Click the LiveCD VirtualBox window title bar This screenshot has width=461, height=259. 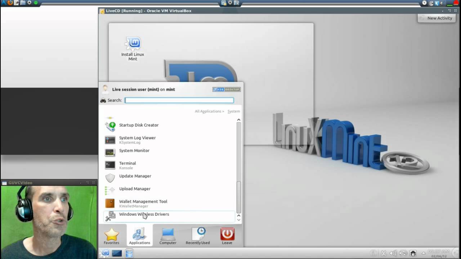(x=279, y=11)
